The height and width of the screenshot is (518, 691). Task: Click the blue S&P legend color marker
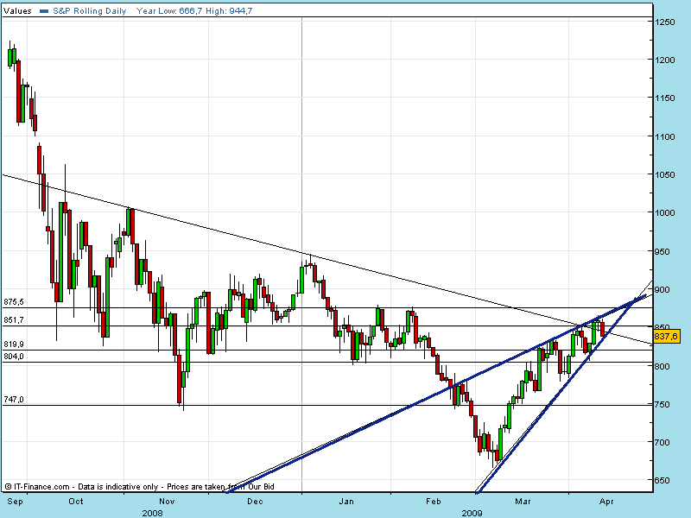tap(44, 11)
